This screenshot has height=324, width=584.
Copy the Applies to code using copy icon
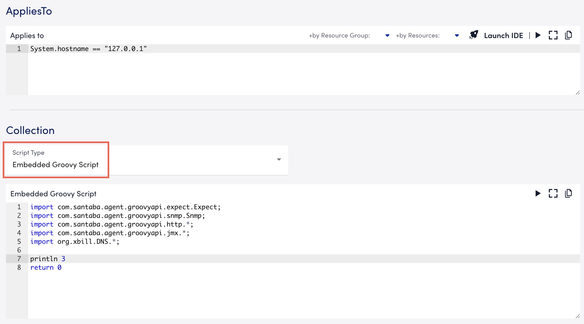tap(569, 35)
